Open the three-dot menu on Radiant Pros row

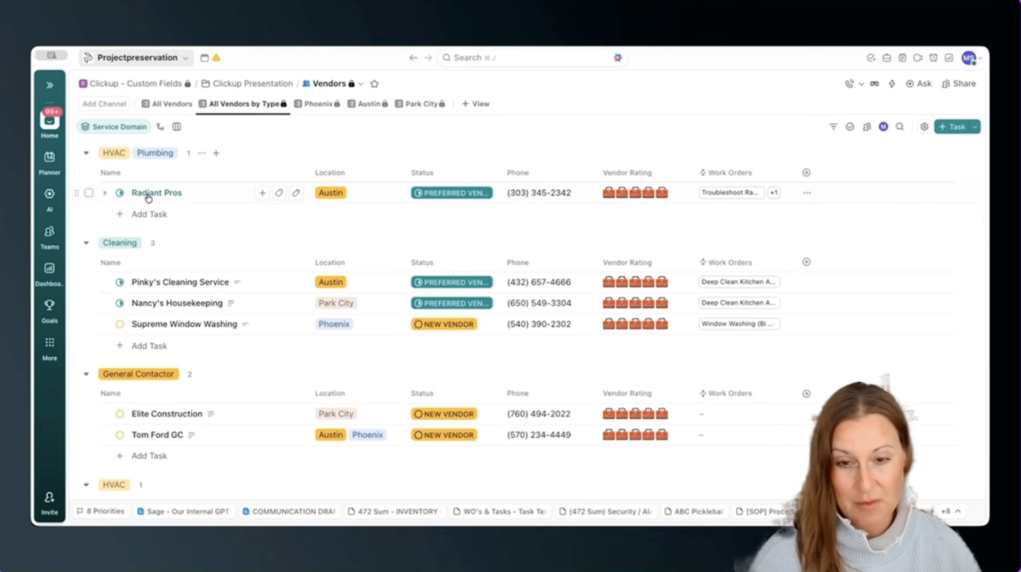pyautogui.click(x=807, y=193)
